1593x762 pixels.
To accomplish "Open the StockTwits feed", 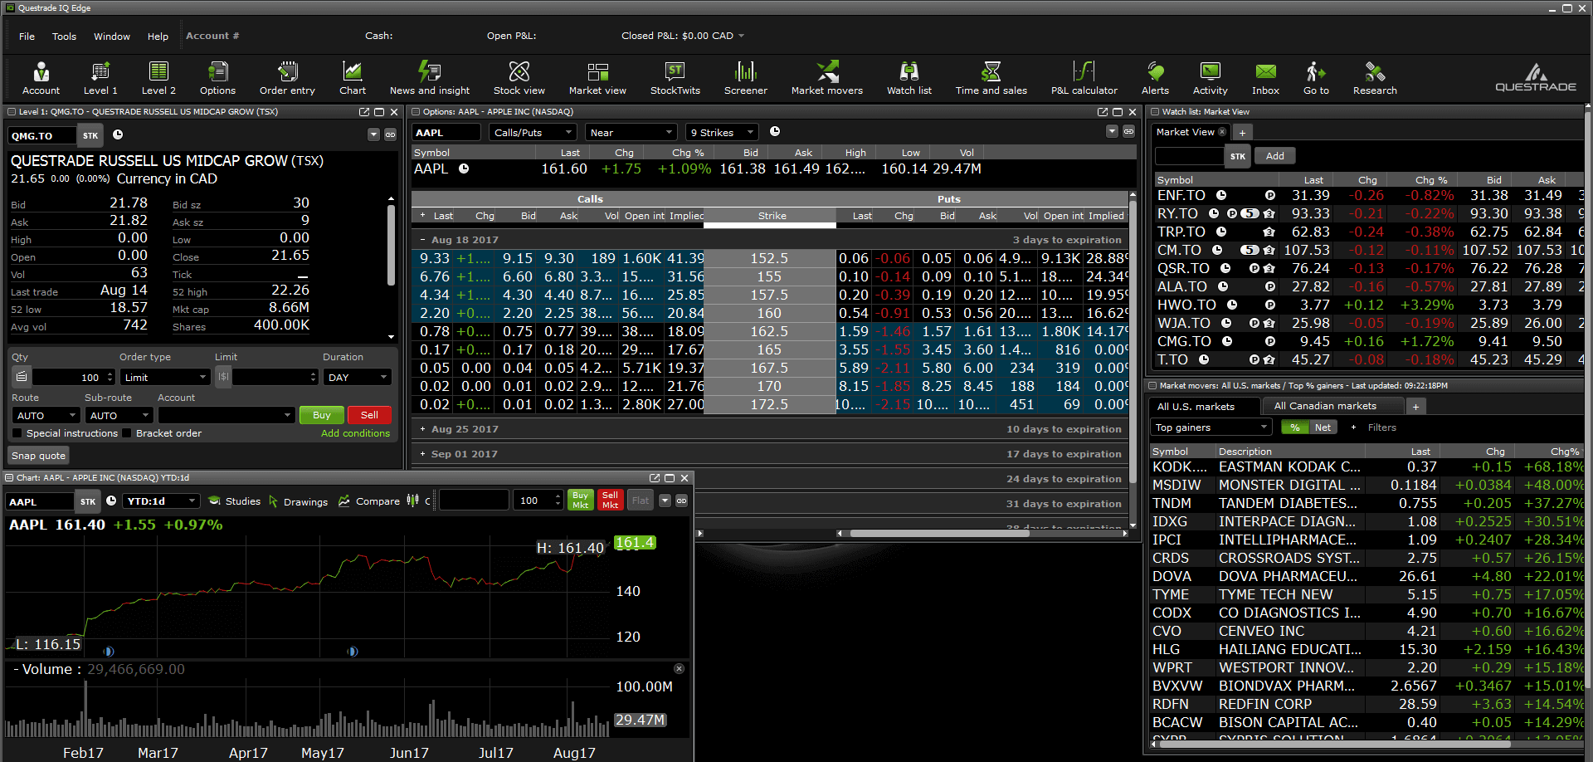I will point(675,78).
